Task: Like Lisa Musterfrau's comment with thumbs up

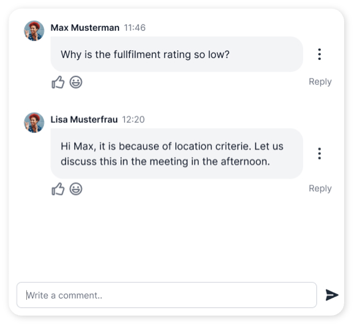Action: [58, 189]
